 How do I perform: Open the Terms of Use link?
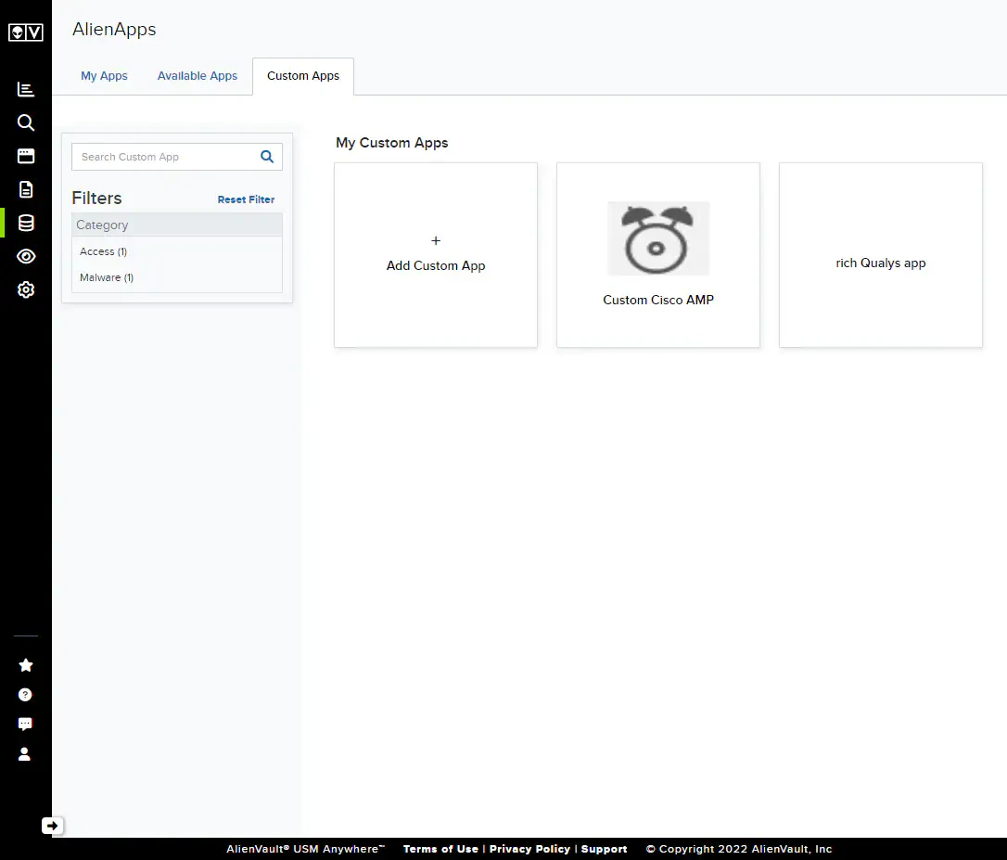440,849
